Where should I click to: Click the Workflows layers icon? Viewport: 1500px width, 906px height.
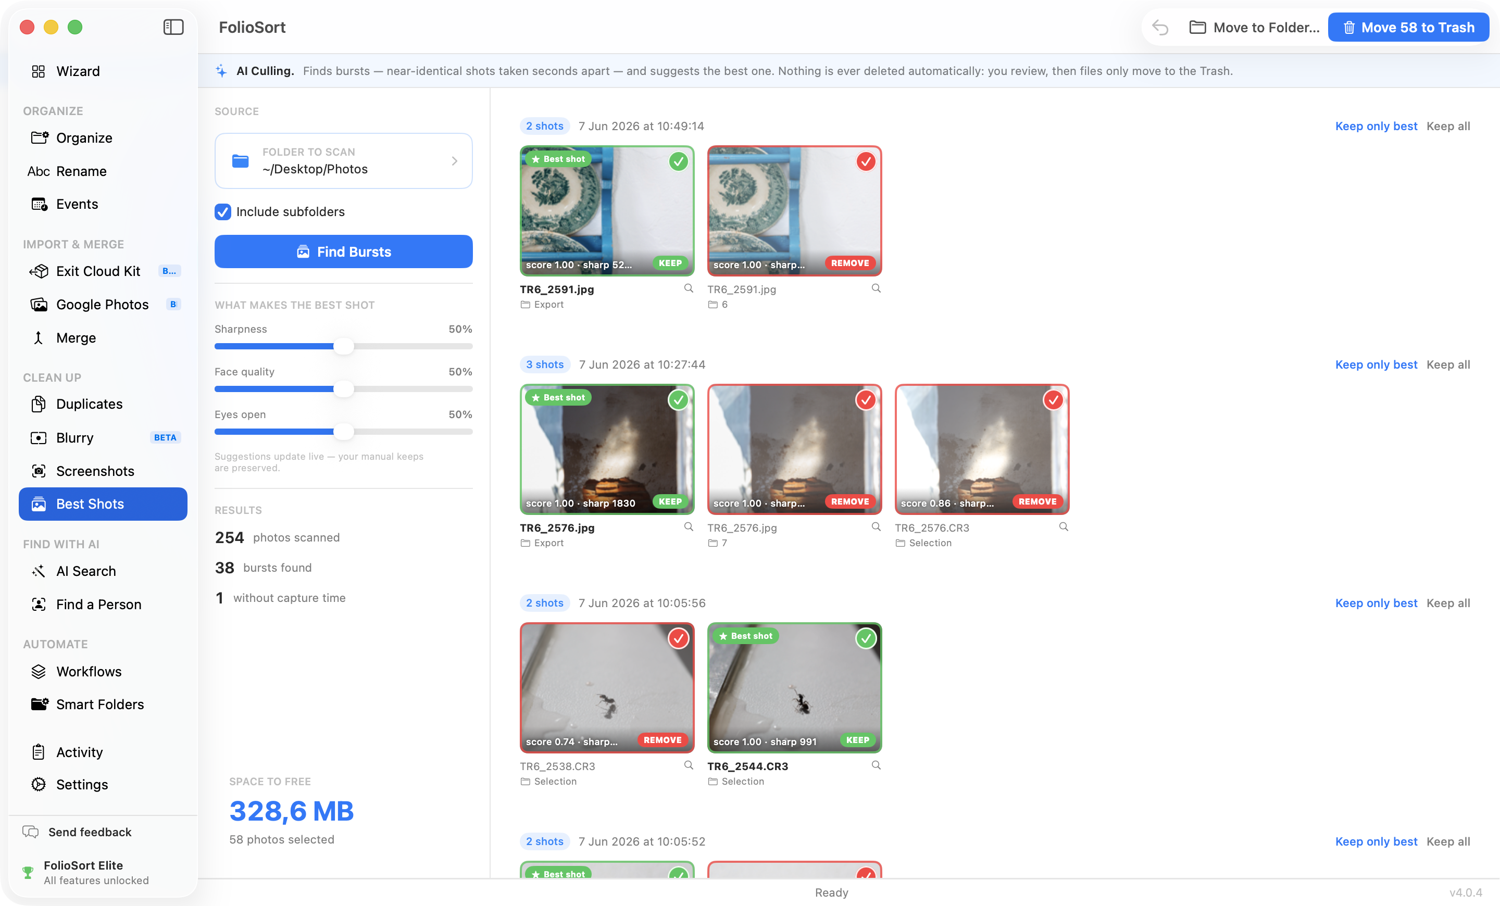coord(39,671)
